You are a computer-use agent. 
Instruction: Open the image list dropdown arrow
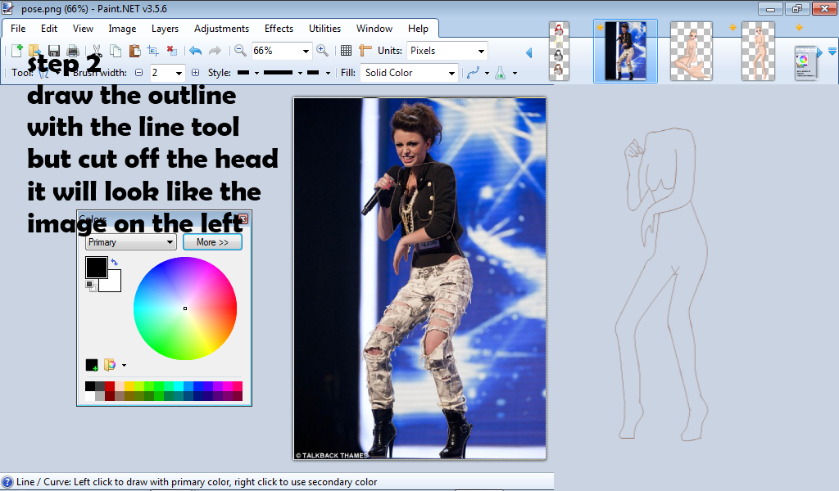pos(832,52)
